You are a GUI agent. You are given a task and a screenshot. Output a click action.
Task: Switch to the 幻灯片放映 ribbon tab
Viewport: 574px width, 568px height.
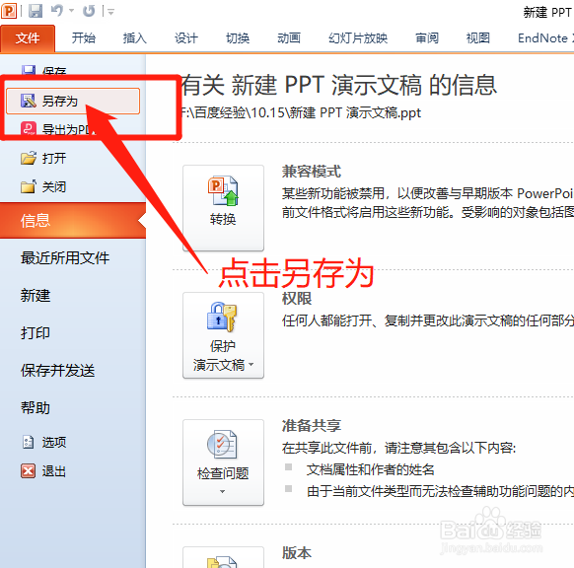coord(358,38)
